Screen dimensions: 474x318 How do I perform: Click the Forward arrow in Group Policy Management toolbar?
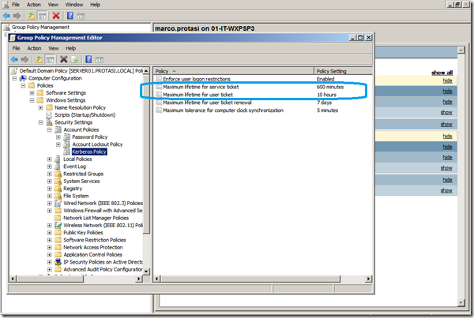click(x=17, y=16)
